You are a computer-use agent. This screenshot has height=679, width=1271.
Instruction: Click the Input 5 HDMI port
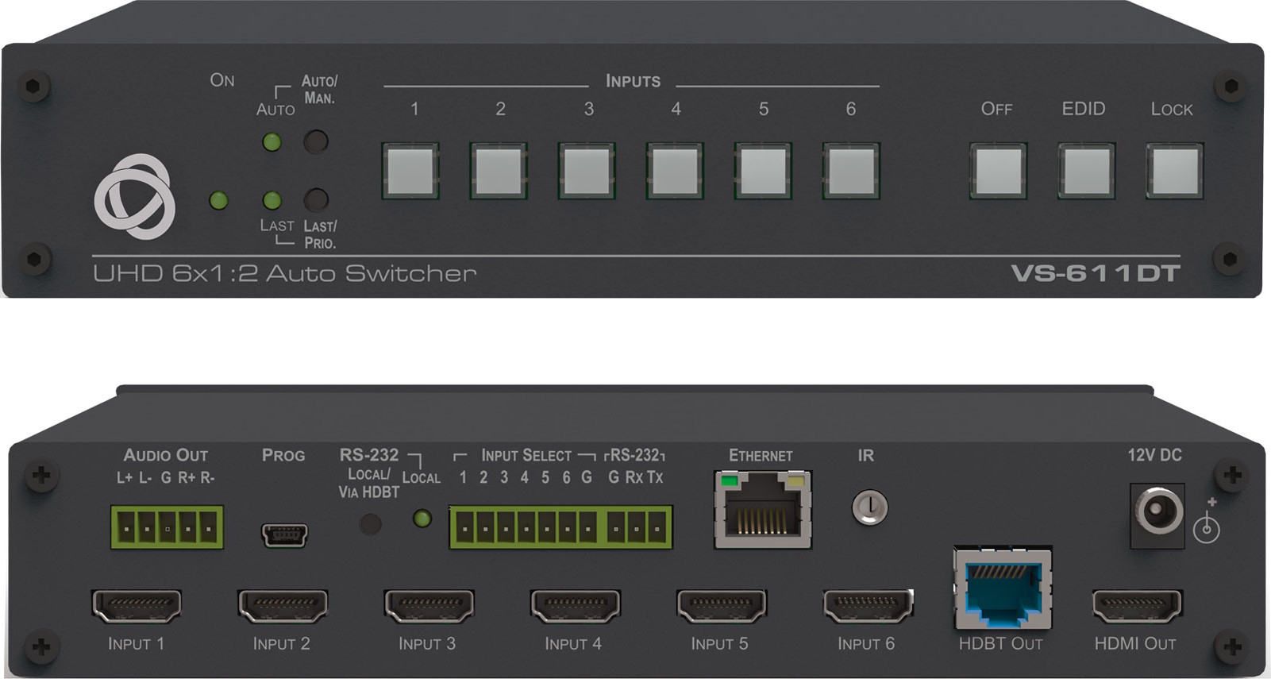point(721,607)
